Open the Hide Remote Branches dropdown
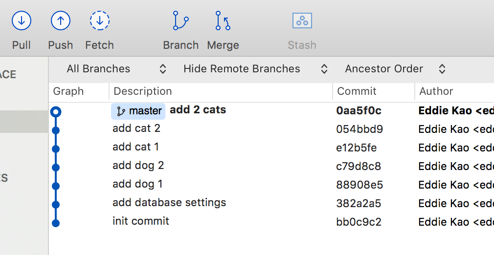Viewport: 494px width, 255px height. [255, 69]
